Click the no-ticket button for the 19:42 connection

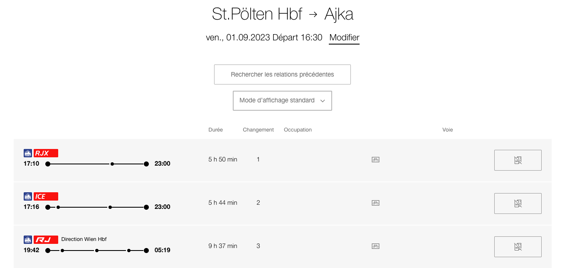tap(518, 247)
